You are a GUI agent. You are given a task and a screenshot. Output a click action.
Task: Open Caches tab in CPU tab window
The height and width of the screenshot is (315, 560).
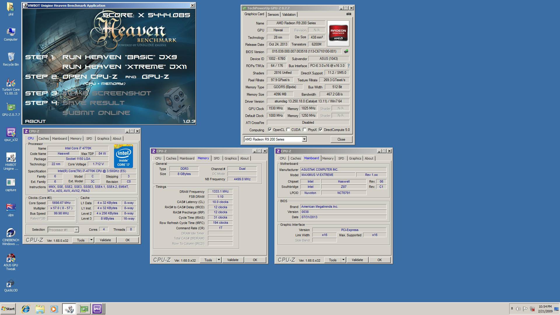[44, 139]
